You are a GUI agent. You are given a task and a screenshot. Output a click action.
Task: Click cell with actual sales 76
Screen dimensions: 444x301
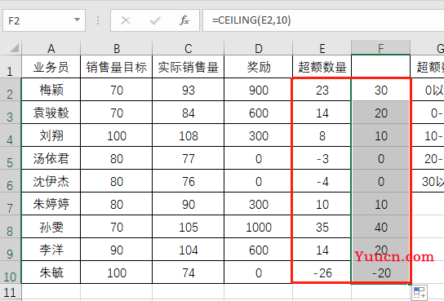[188, 181]
